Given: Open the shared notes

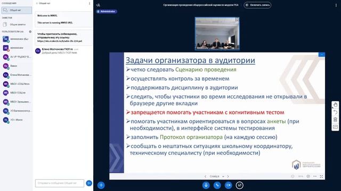Looking at the screenshot, I should [17, 24].
